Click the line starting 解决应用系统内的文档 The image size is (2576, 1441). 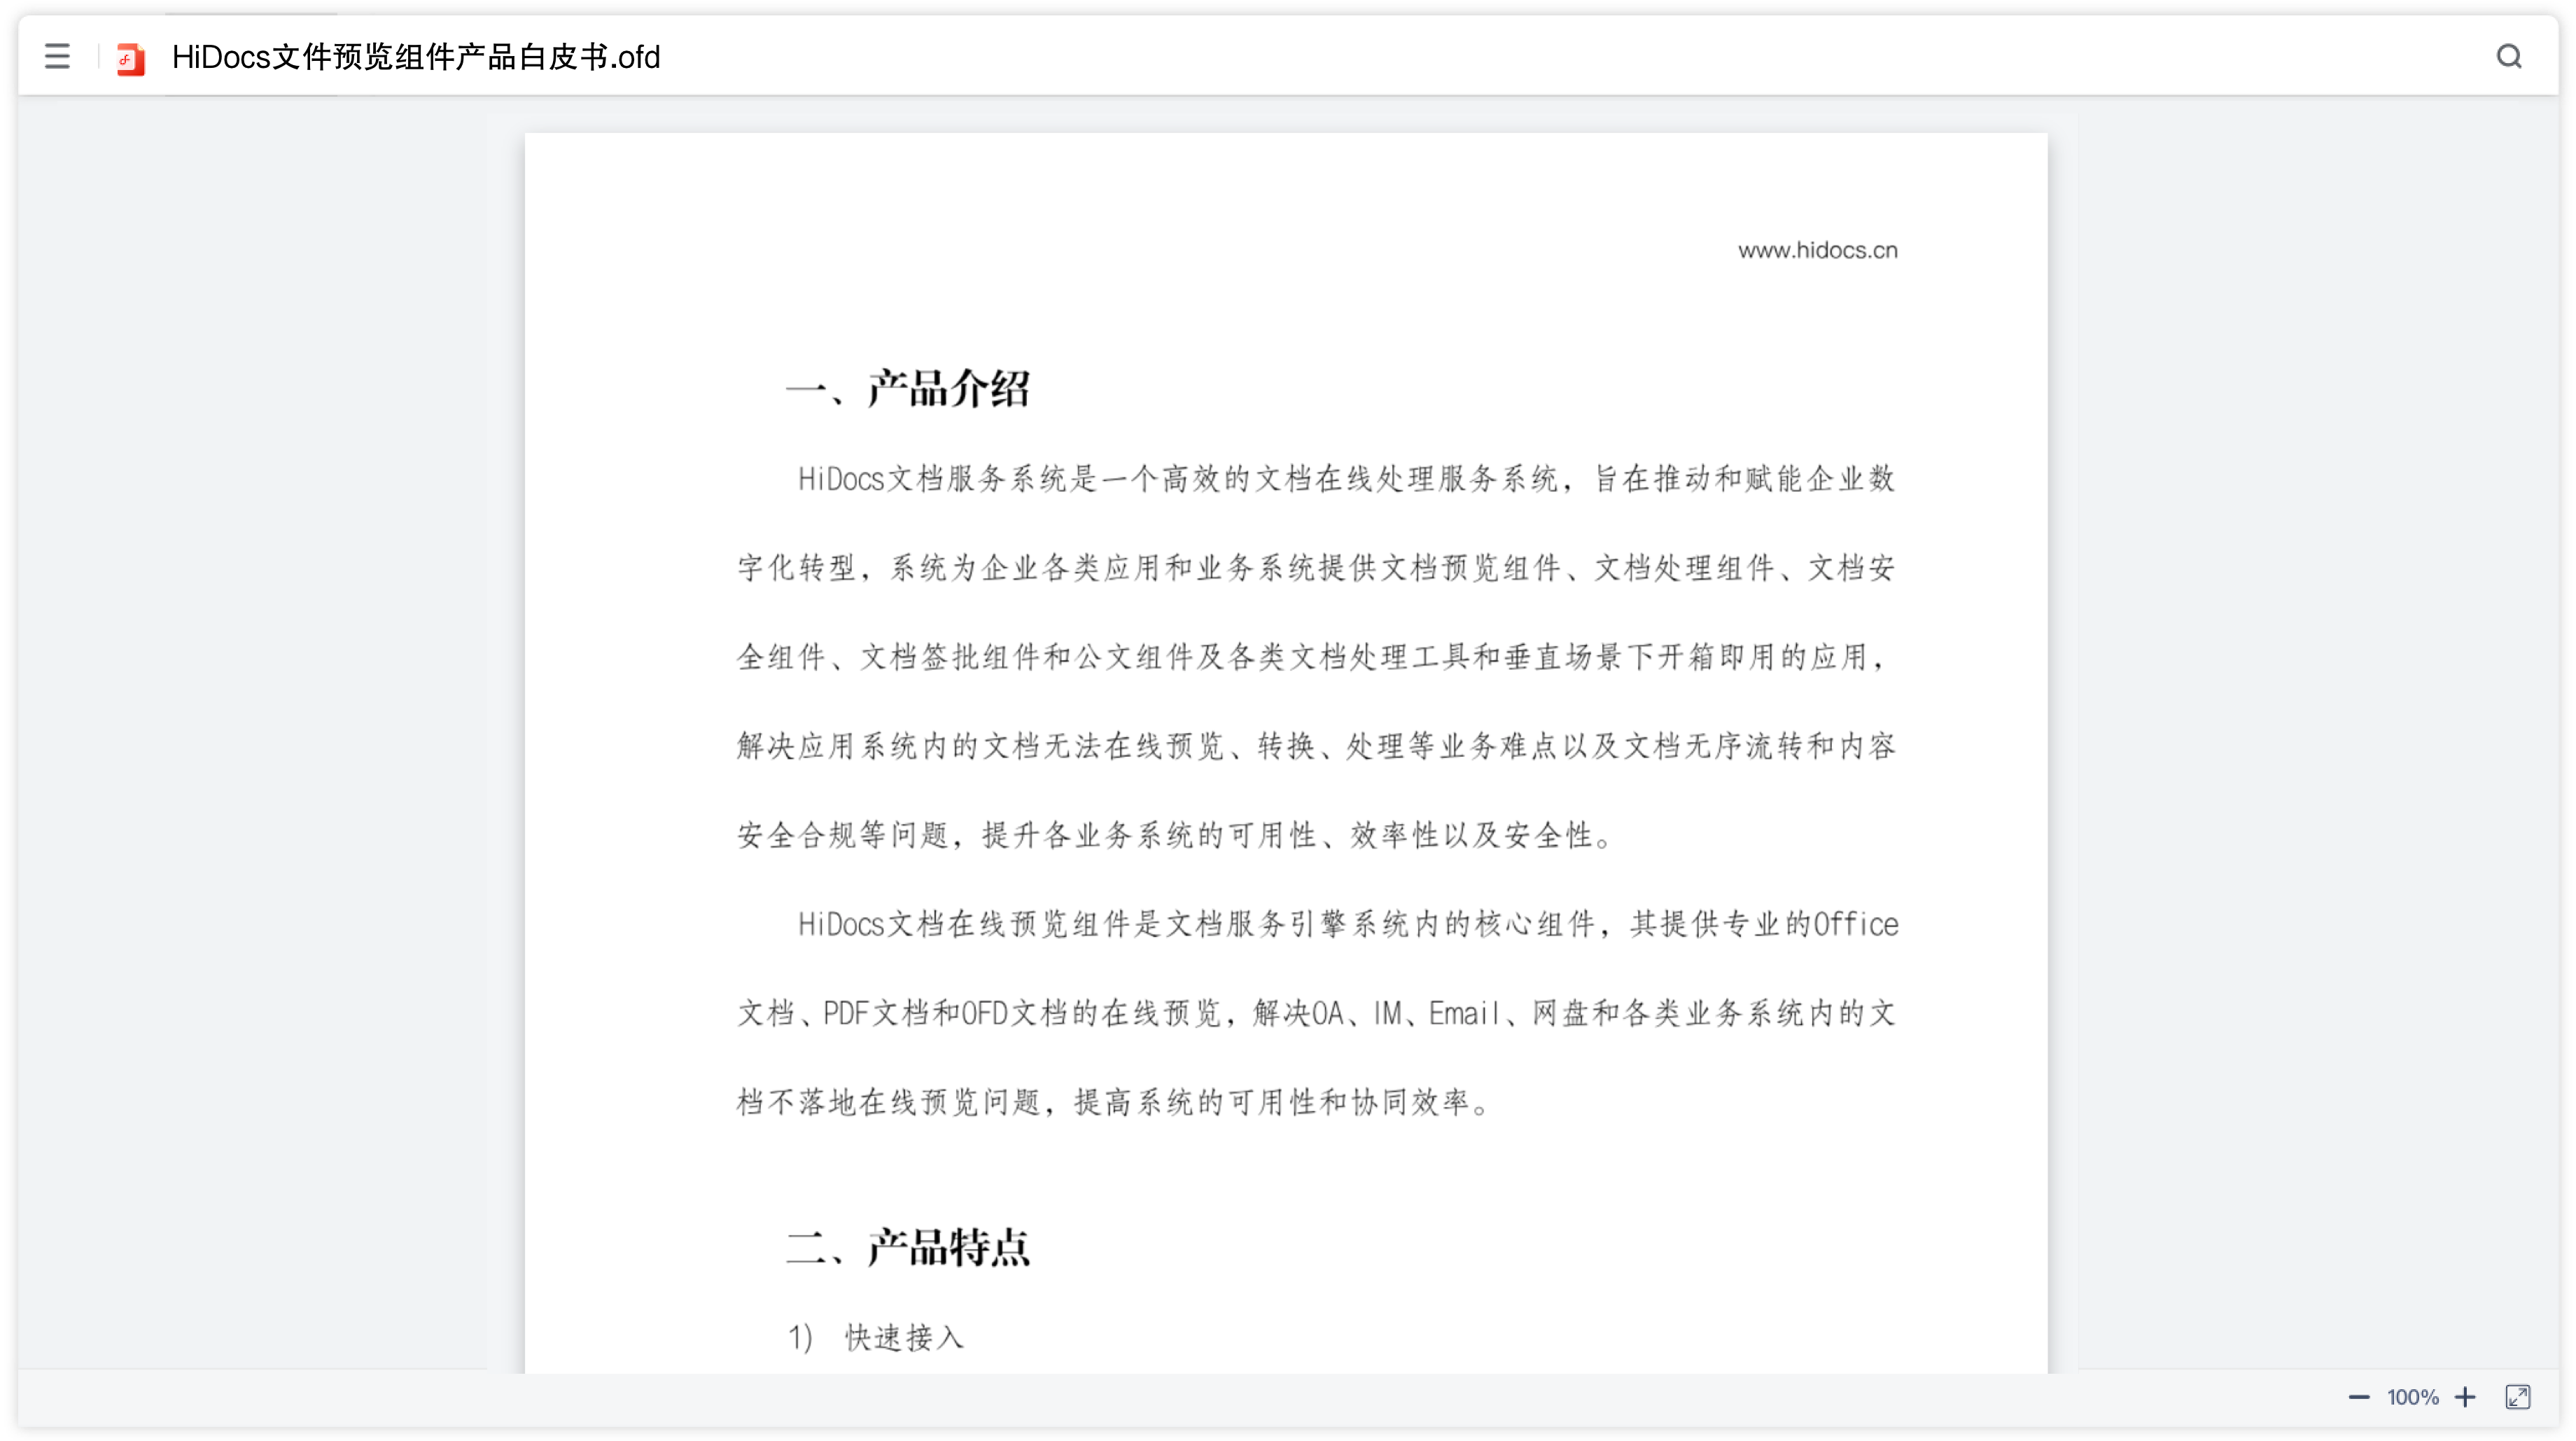[x=1316, y=746]
